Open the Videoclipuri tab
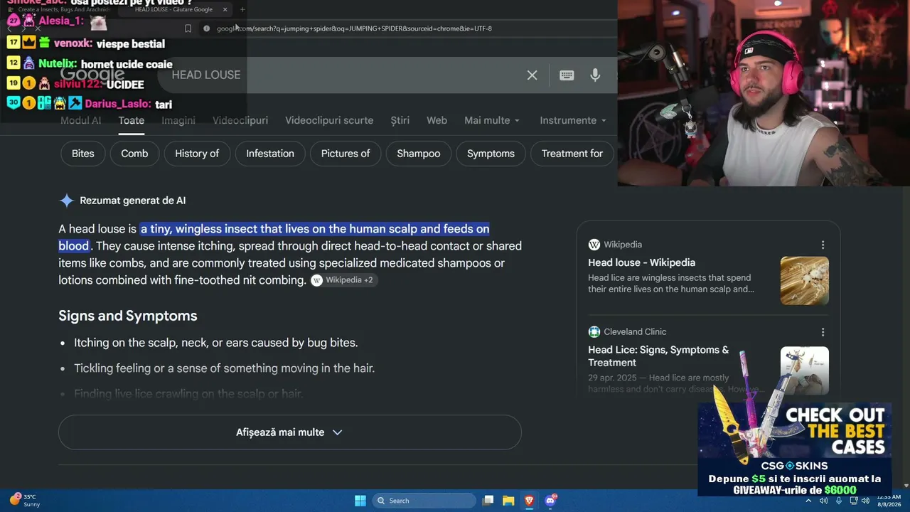Screen dimensions: 910x512 tap(240, 120)
